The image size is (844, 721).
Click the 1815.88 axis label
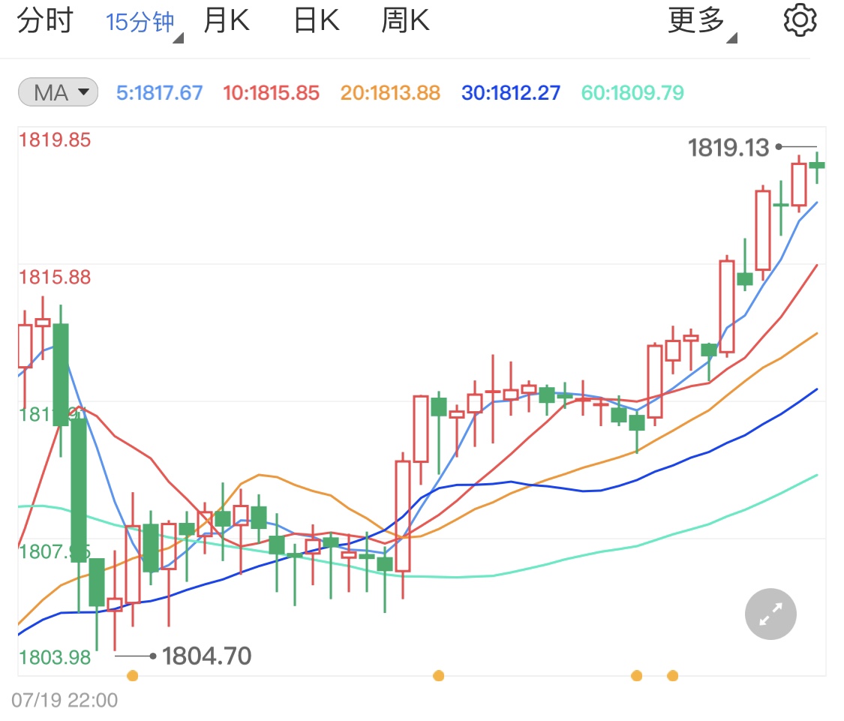coord(55,278)
